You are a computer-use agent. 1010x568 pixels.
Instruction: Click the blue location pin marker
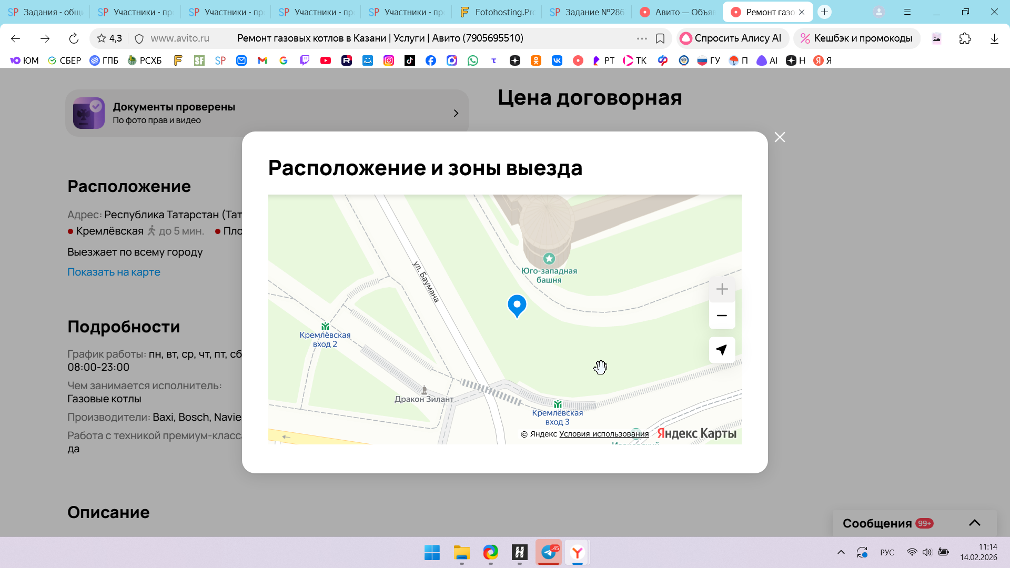pyautogui.click(x=517, y=305)
